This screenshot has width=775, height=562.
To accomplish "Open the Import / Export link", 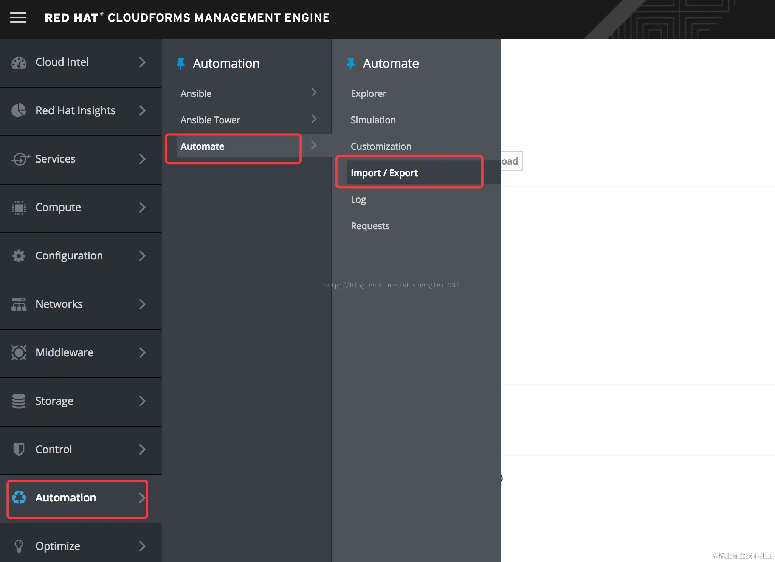I will pos(384,173).
